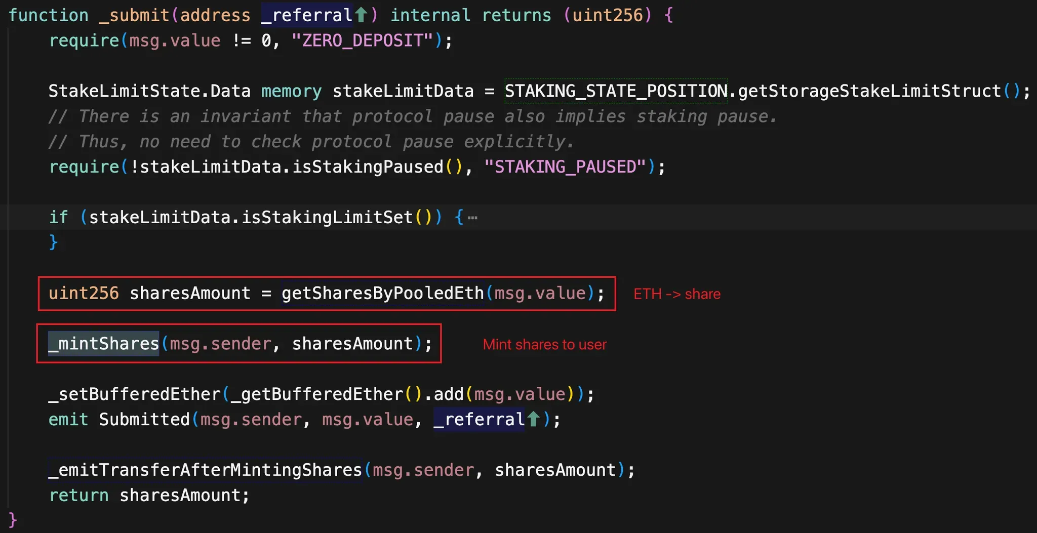The height and width of the screenshot is (533, 1037).
Task: Click msg.value inside the add call
Action: pyautogui.click(x=520, y=394)
